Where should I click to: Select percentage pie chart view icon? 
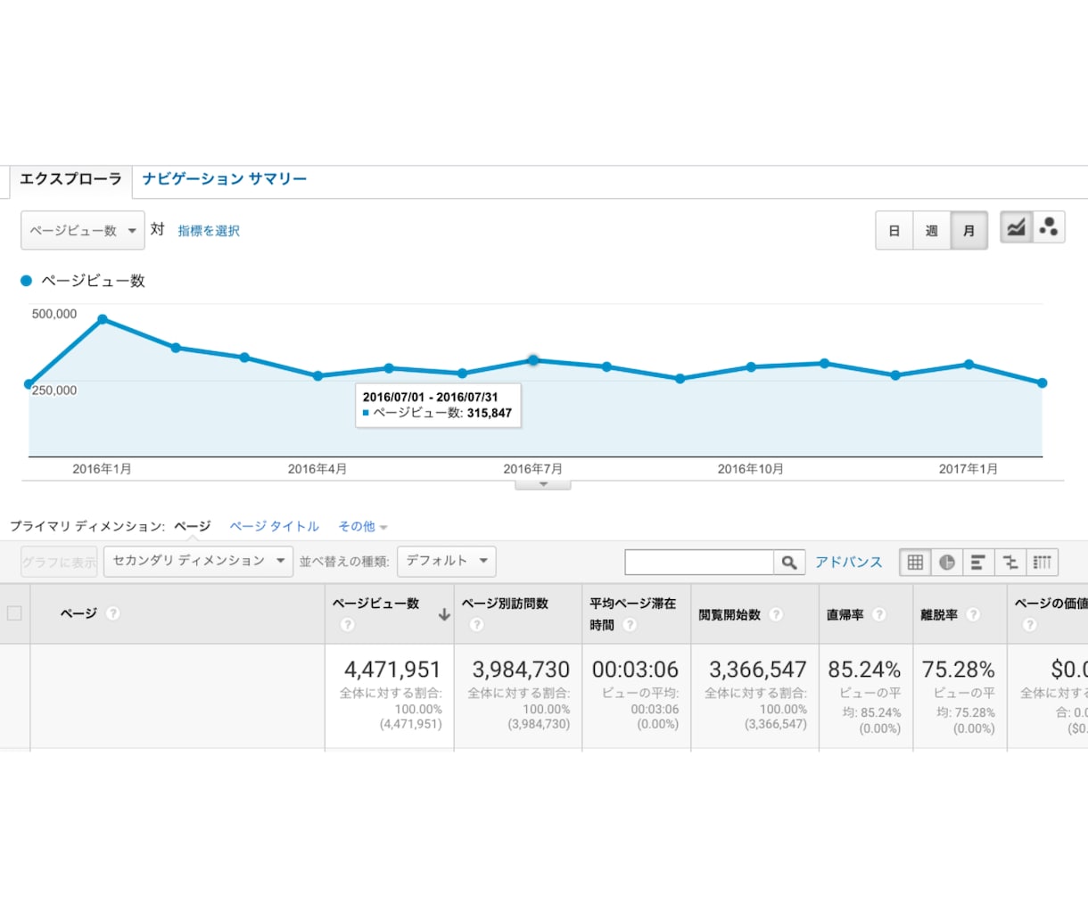[947, 562]
